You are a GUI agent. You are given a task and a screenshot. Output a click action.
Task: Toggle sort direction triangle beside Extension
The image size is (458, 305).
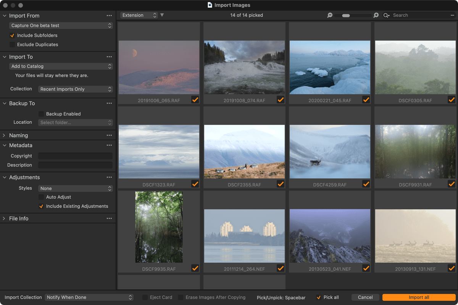(x=162, y=15)
